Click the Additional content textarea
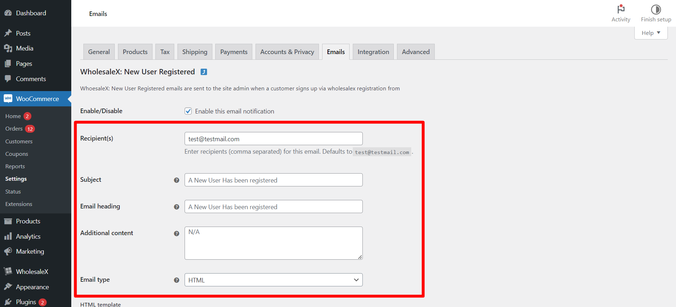Image resolution: width=676 pixels, height=307 pixels. pyautogui.click(x=273, y=243)
